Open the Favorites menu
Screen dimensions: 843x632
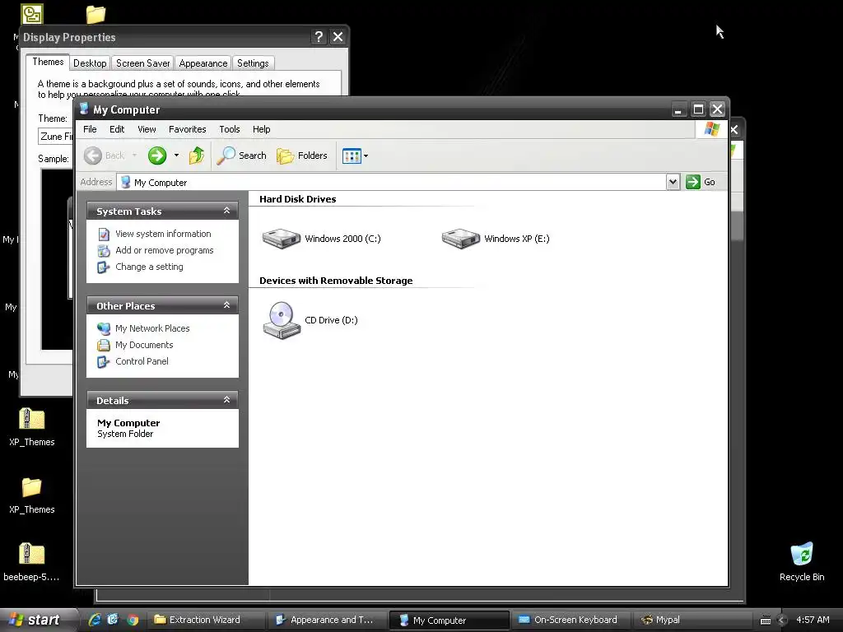(x=187, y=129)
